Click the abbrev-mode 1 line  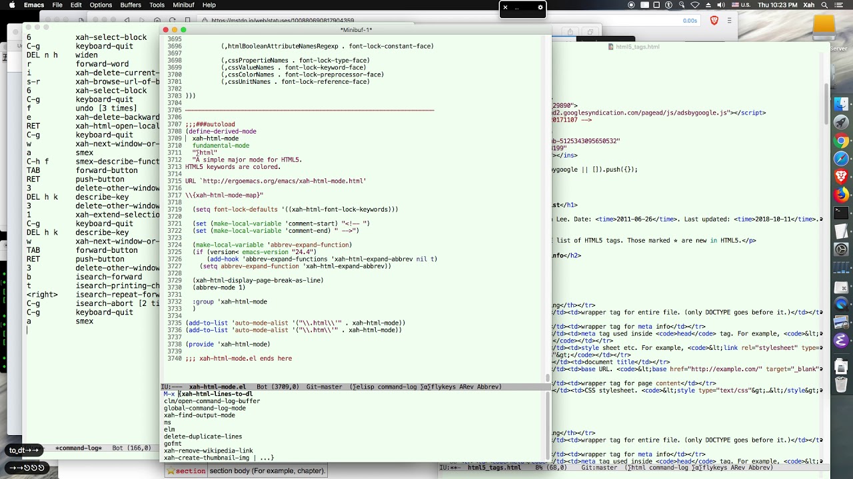point(219,287)
